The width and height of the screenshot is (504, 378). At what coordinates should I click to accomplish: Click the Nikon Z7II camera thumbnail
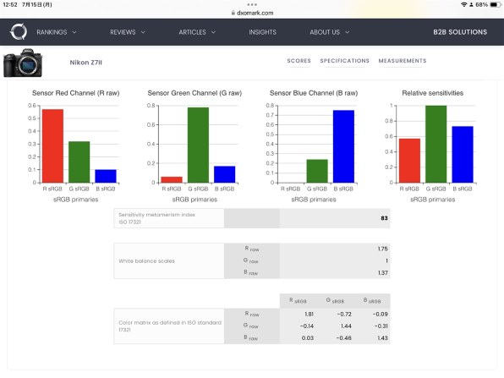pyautogui.click(x=23, y=63)
